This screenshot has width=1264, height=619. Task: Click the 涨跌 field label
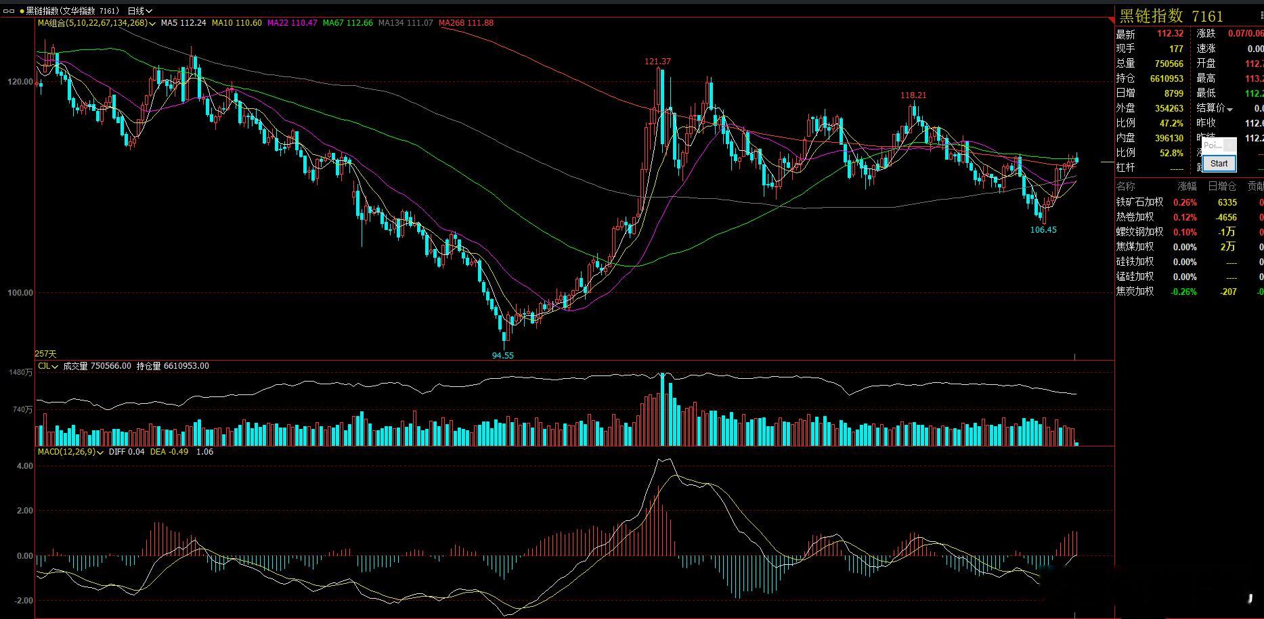pyautogui.click(x=1206, y=33)
